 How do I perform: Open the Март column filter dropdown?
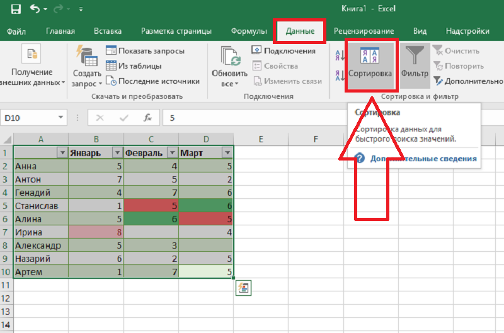pyautogui.click(x=226, y=153)
